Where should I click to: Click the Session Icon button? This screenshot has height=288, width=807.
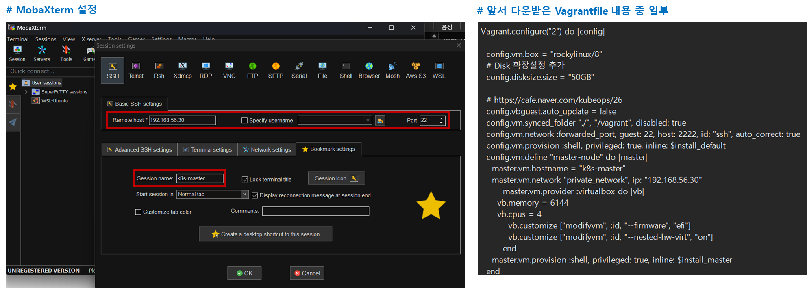(x=337, y=178)
